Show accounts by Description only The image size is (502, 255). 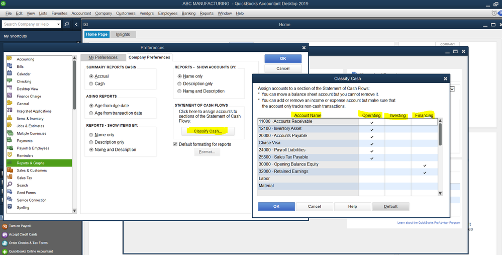coord(179,83)
